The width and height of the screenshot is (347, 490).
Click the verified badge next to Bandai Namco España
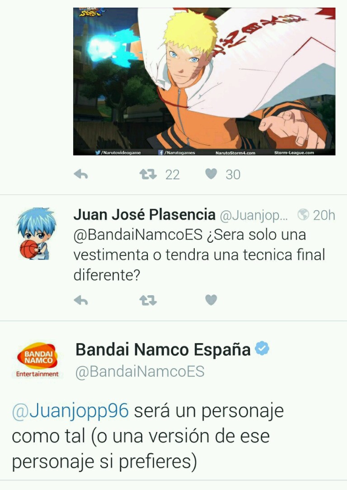coord(262,348)
